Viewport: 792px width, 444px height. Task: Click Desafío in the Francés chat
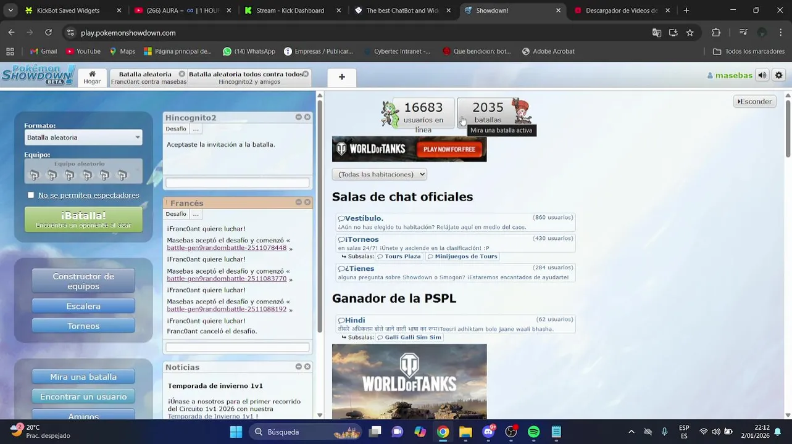click(176, 214)
